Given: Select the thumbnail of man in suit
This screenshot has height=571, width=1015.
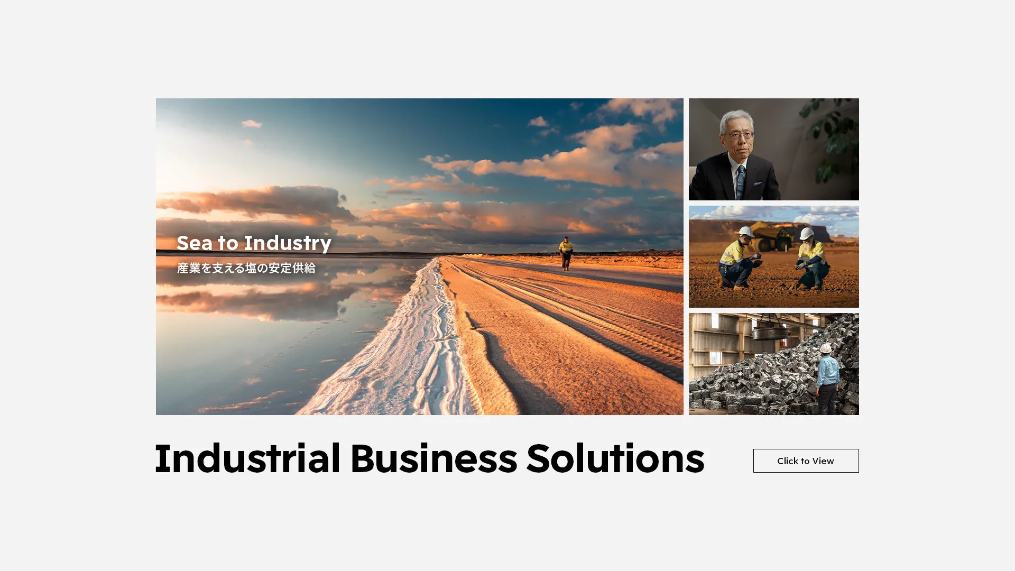Looking at the screenshot, I should (x=773, y=149).
